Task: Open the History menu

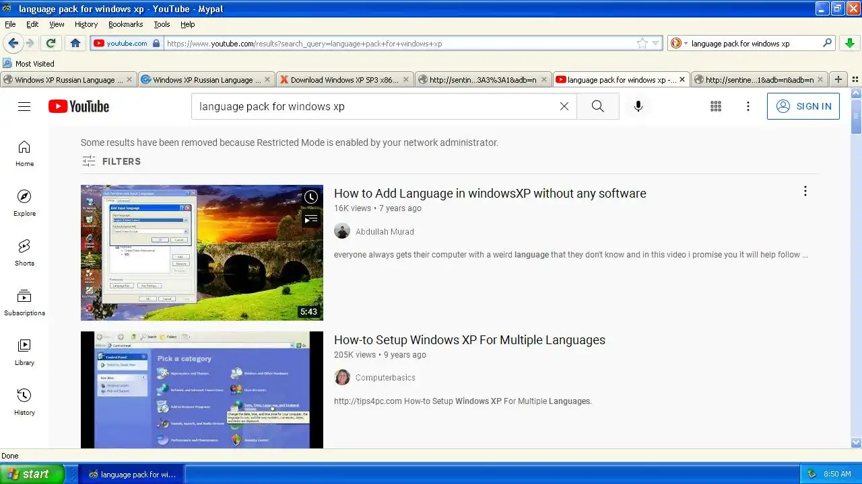Action: click(86, 24)
